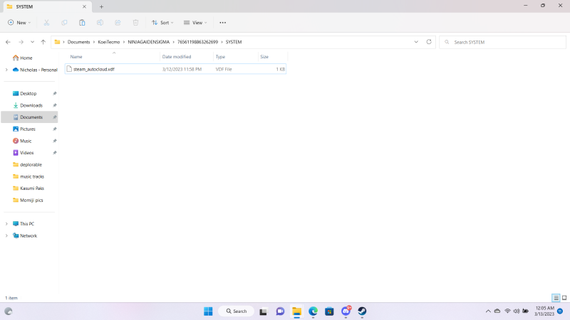The width and height of the screenshot is (570, 320).
Task: Open recent locations chevron
Action: [x=32, y=42]
